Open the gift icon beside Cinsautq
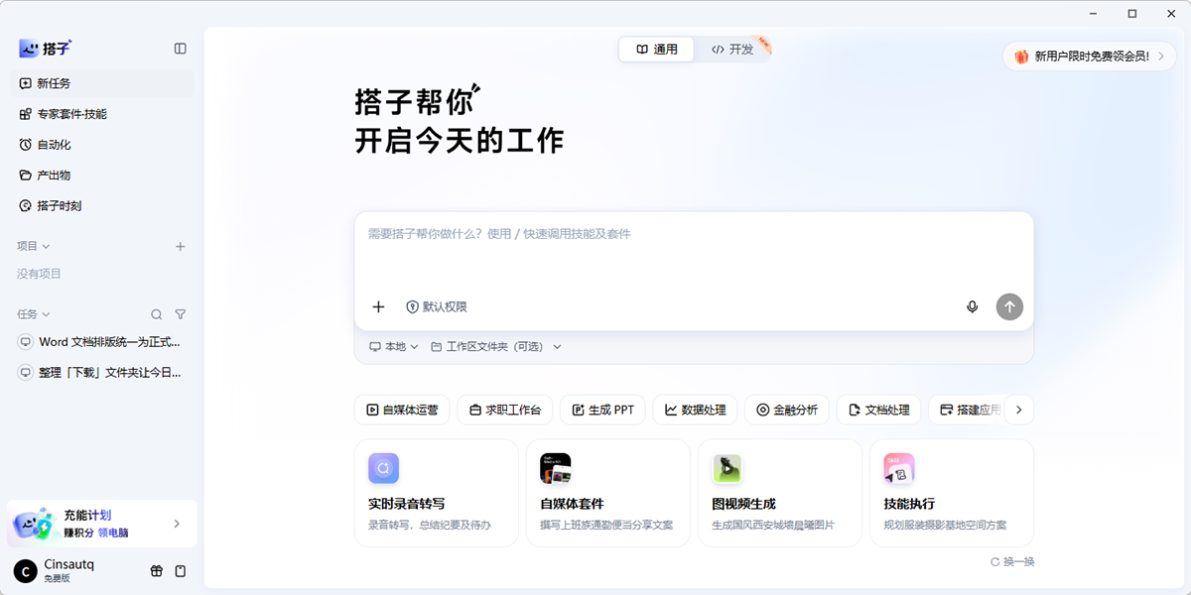1191x595 pixels. click(156, 571)
